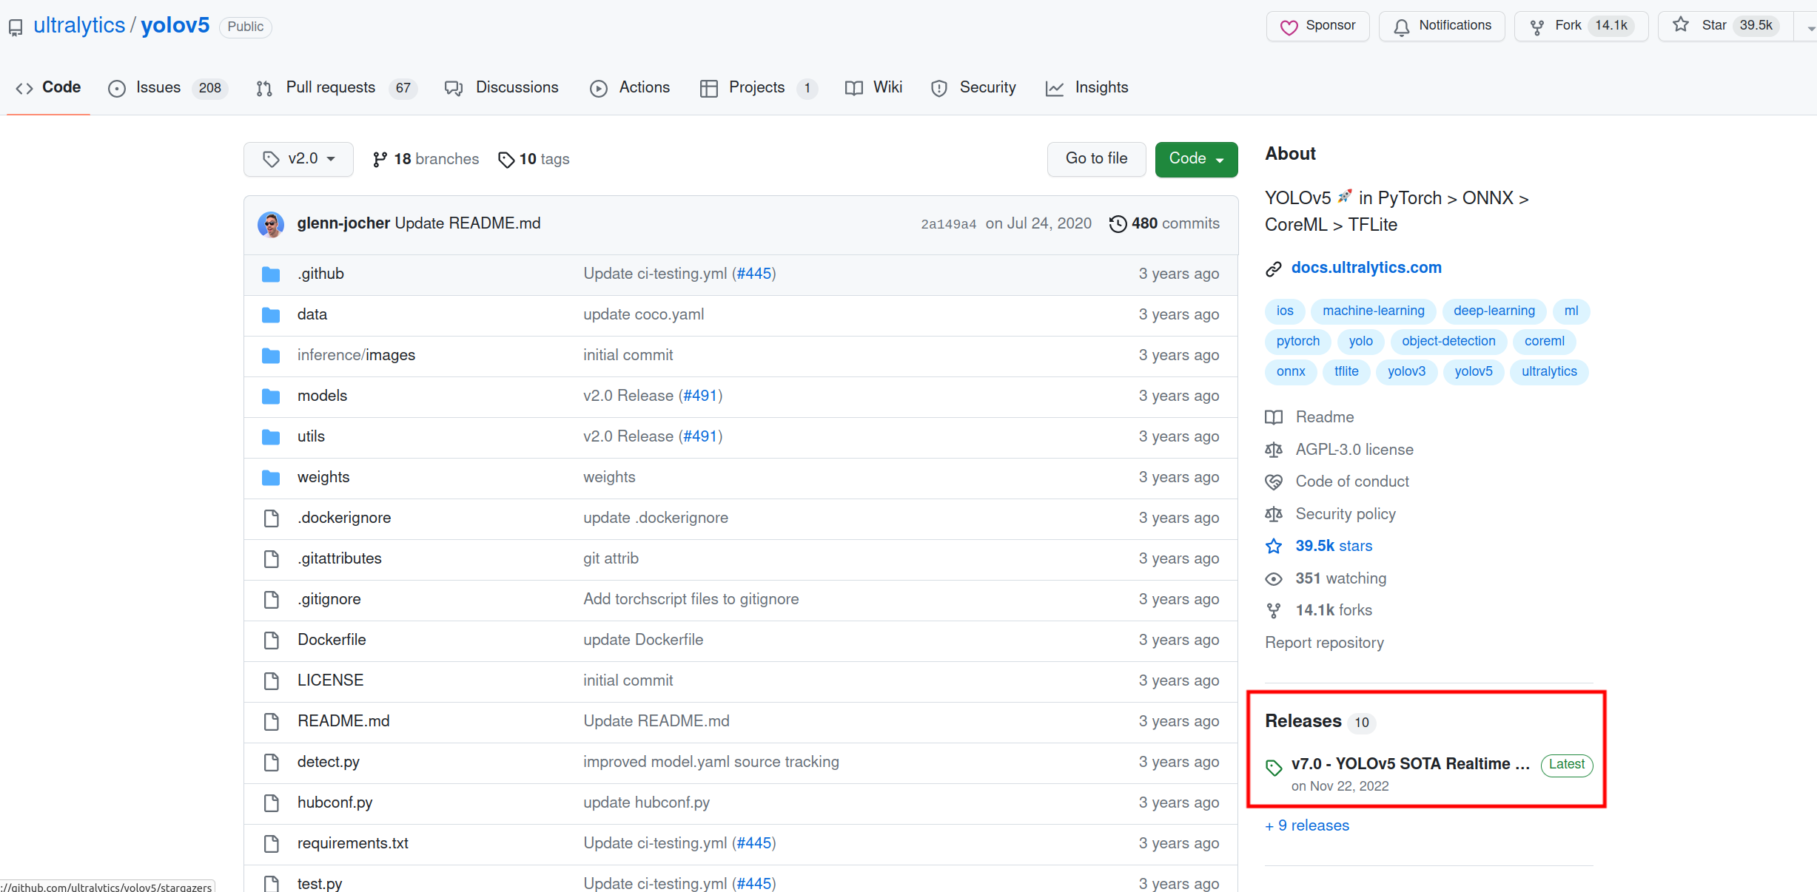Open the Actions tab
Screen dimensions: 1817x892
pos(630,88)
